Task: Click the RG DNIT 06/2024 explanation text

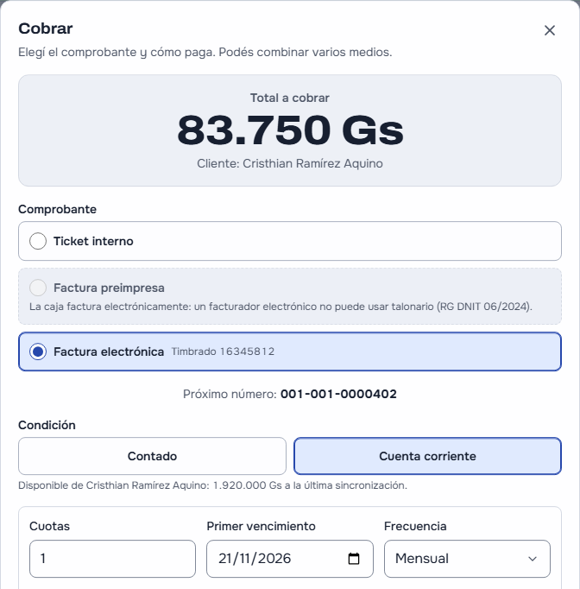Action: pyautogui.click(x=281, y=307)
